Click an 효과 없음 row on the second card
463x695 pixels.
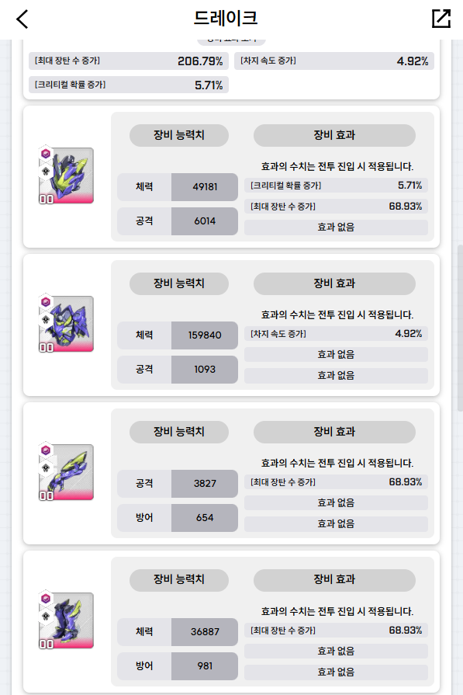(x=335, y=354)
